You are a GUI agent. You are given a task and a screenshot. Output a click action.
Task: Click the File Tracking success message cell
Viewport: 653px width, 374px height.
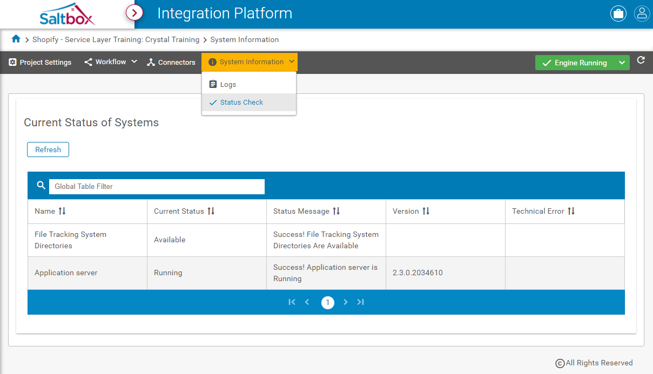pyautogui.click(x=326, y=240)
